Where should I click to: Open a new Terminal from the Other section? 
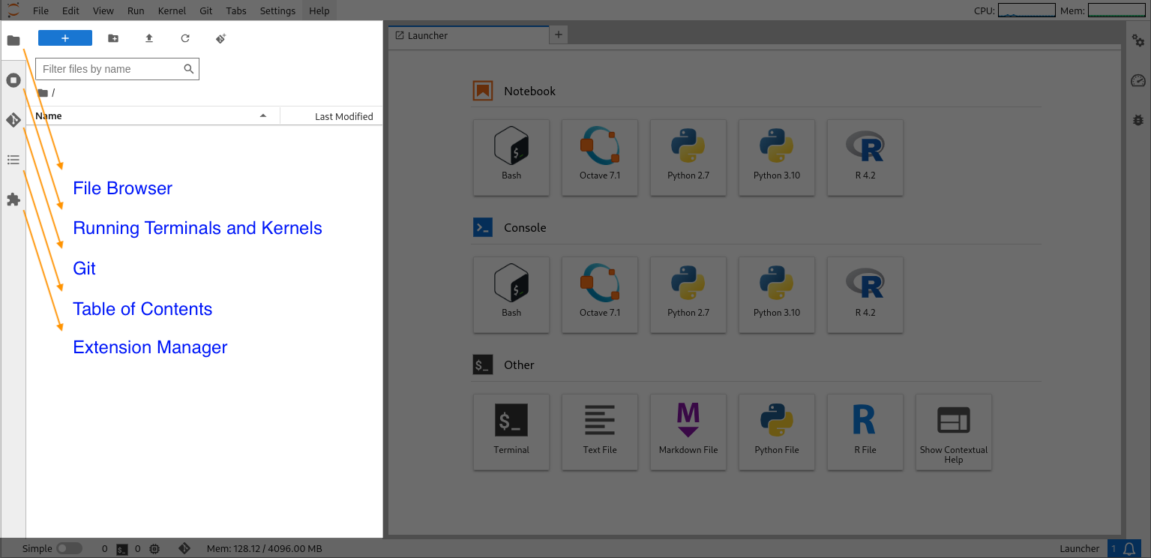click(x=511, y=432)
